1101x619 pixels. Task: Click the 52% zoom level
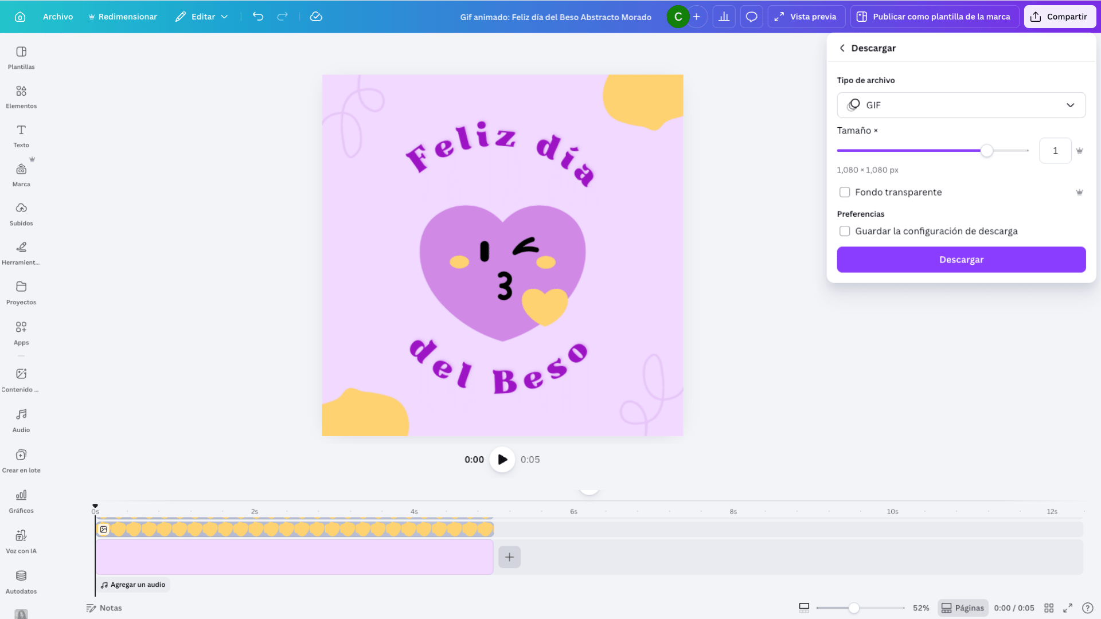click(x=921, y=608)
